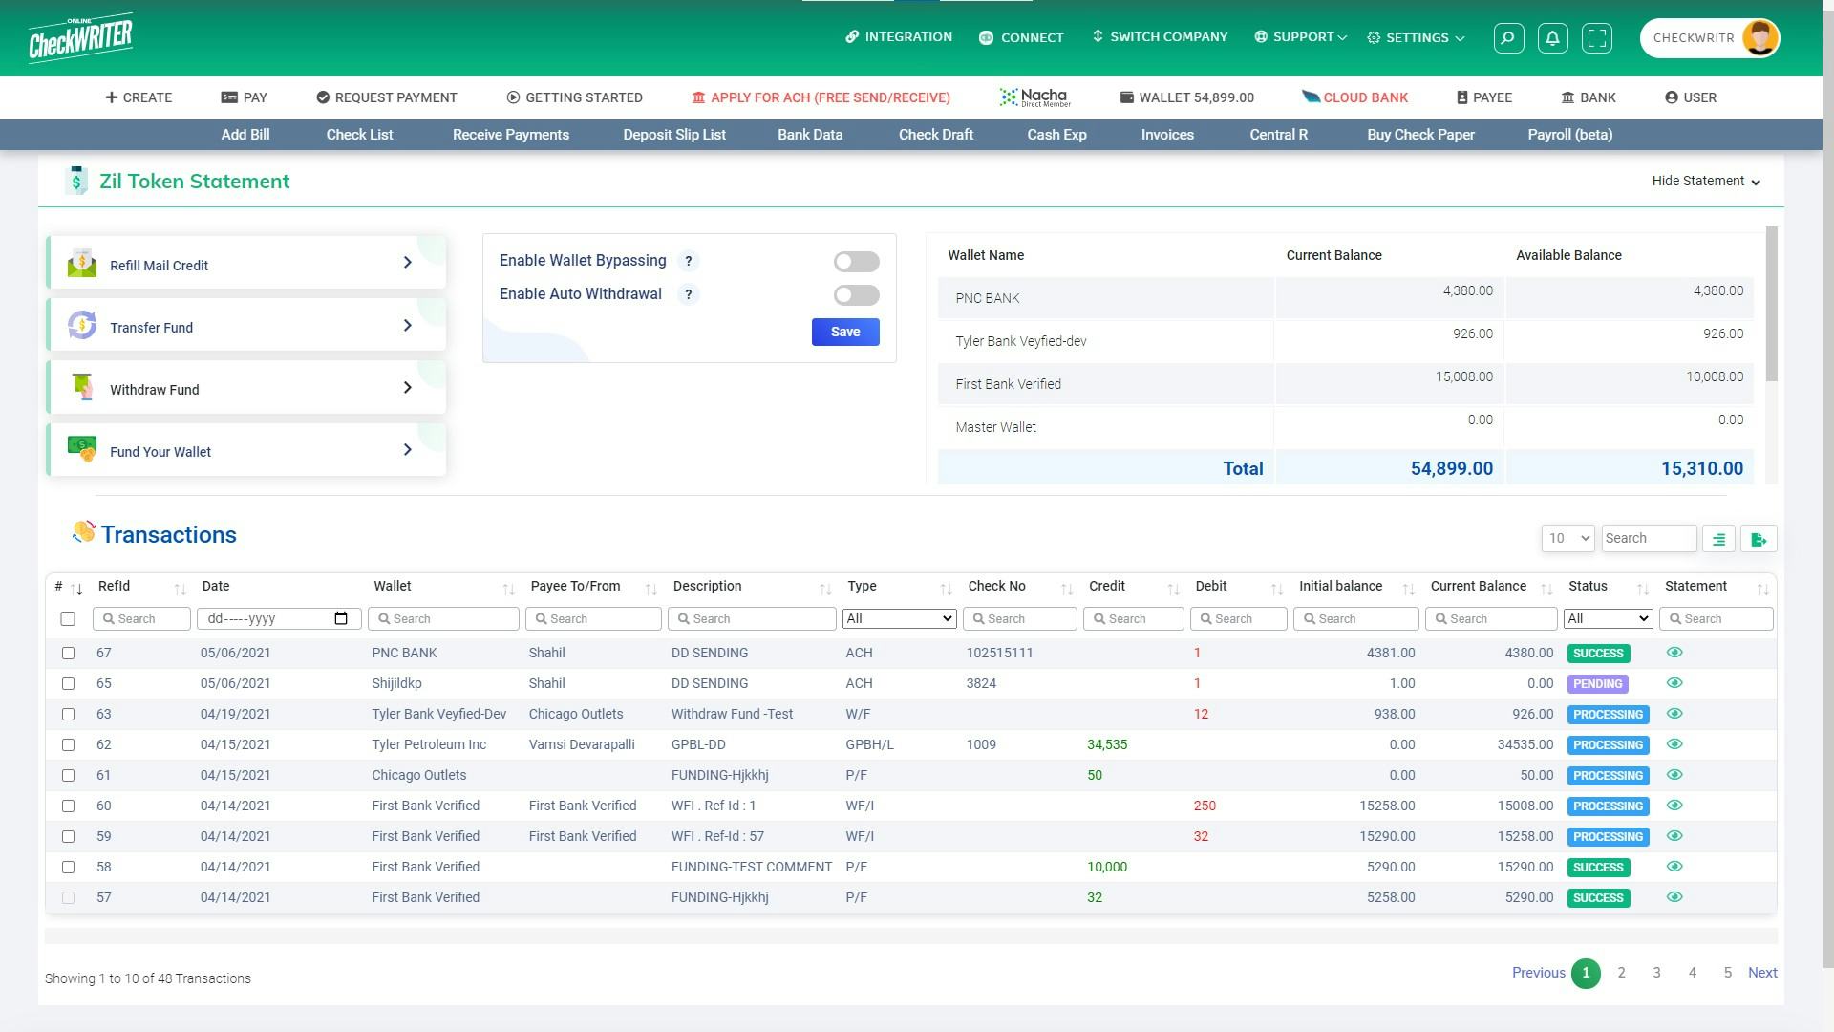Screen dimensions: 1834x1032
Task: Turn on Auto Withdrawal switch
Action: (x=856, y=295)
